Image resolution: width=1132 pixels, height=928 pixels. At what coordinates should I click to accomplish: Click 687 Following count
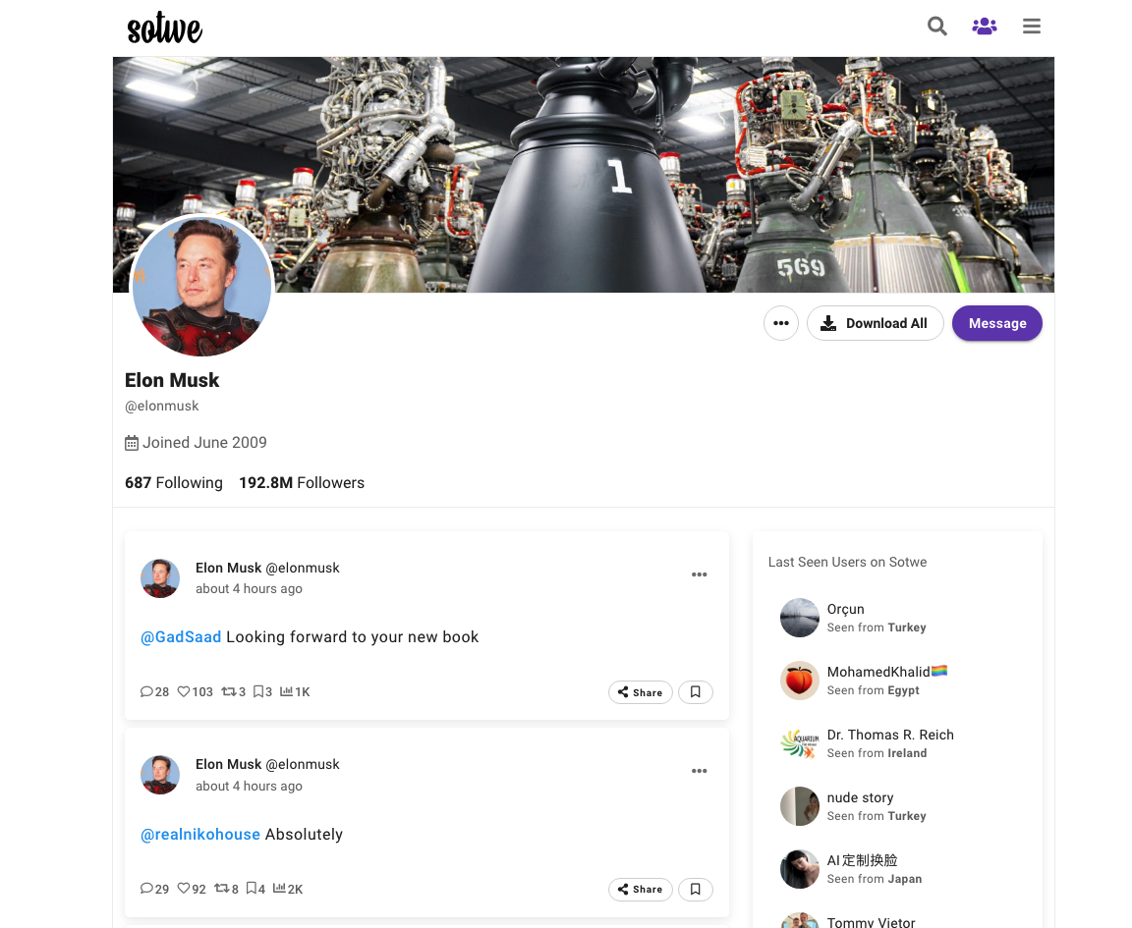pyautogui.click(x=173, y=483)
